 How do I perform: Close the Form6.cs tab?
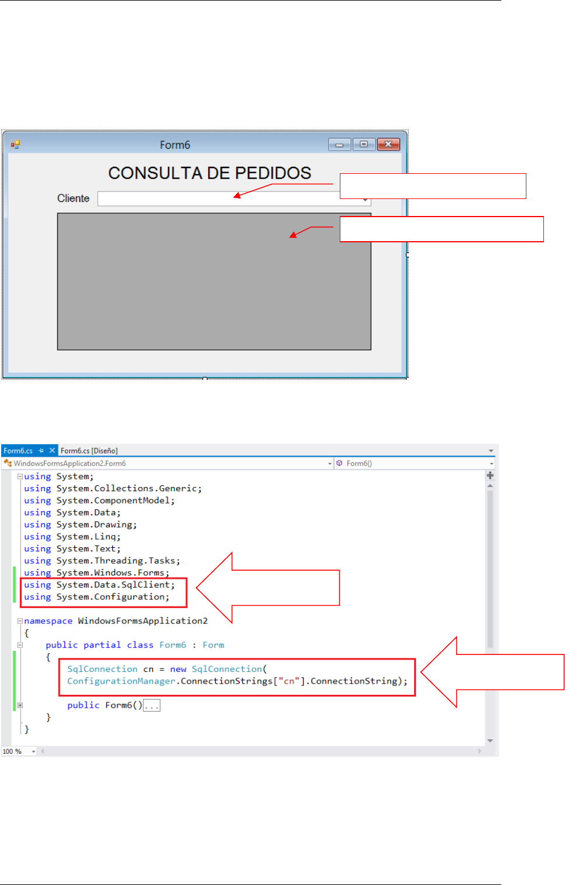pos(52,450)
